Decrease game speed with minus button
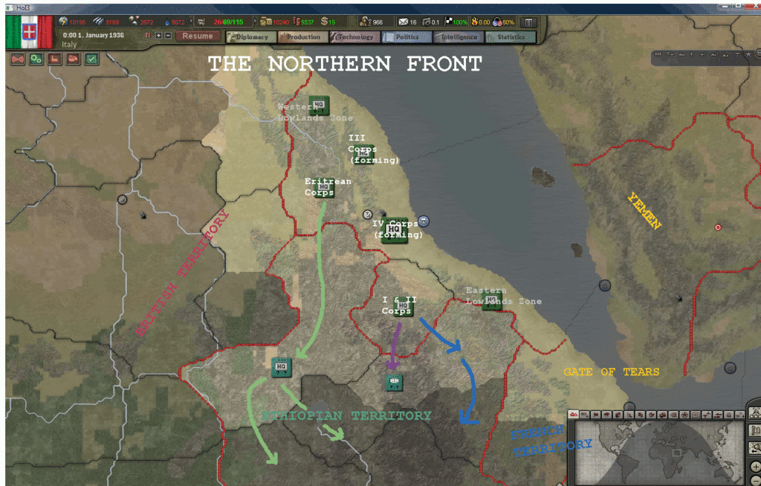The height and width of the screenshot is (486, 761). (x=168, y=36)
